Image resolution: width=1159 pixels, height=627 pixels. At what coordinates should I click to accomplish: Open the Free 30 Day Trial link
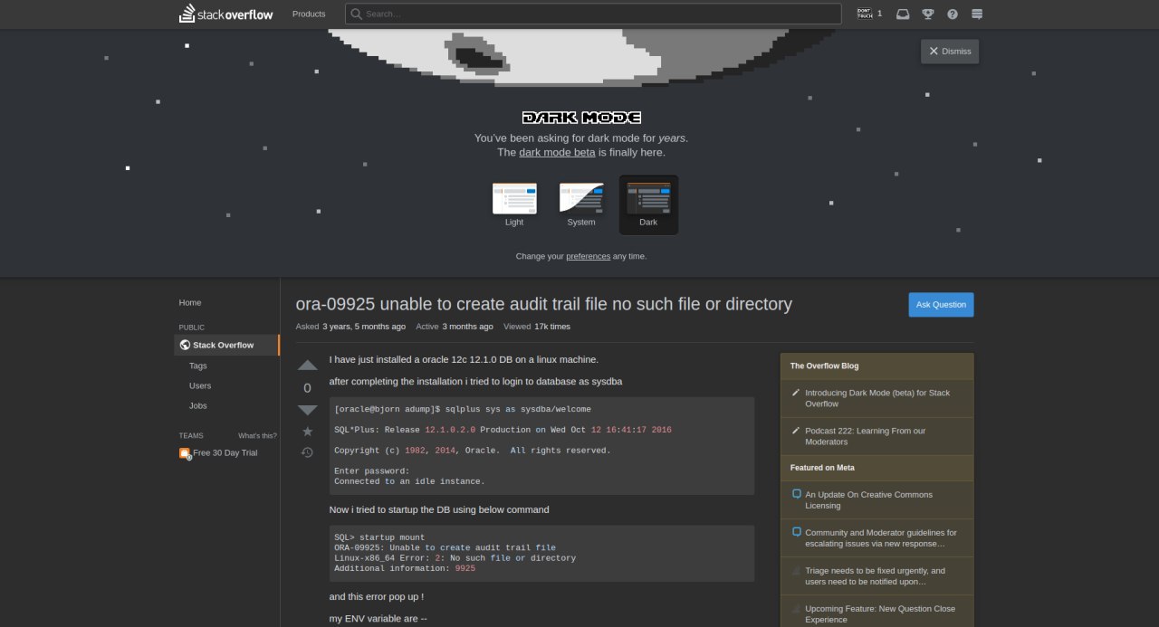(225, 452)
